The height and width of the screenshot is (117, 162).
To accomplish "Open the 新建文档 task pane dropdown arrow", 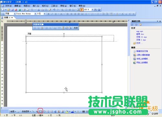I will pos(157,21).
